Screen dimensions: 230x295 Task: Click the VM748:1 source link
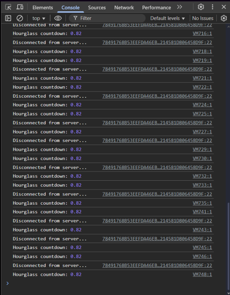point(202,274)
